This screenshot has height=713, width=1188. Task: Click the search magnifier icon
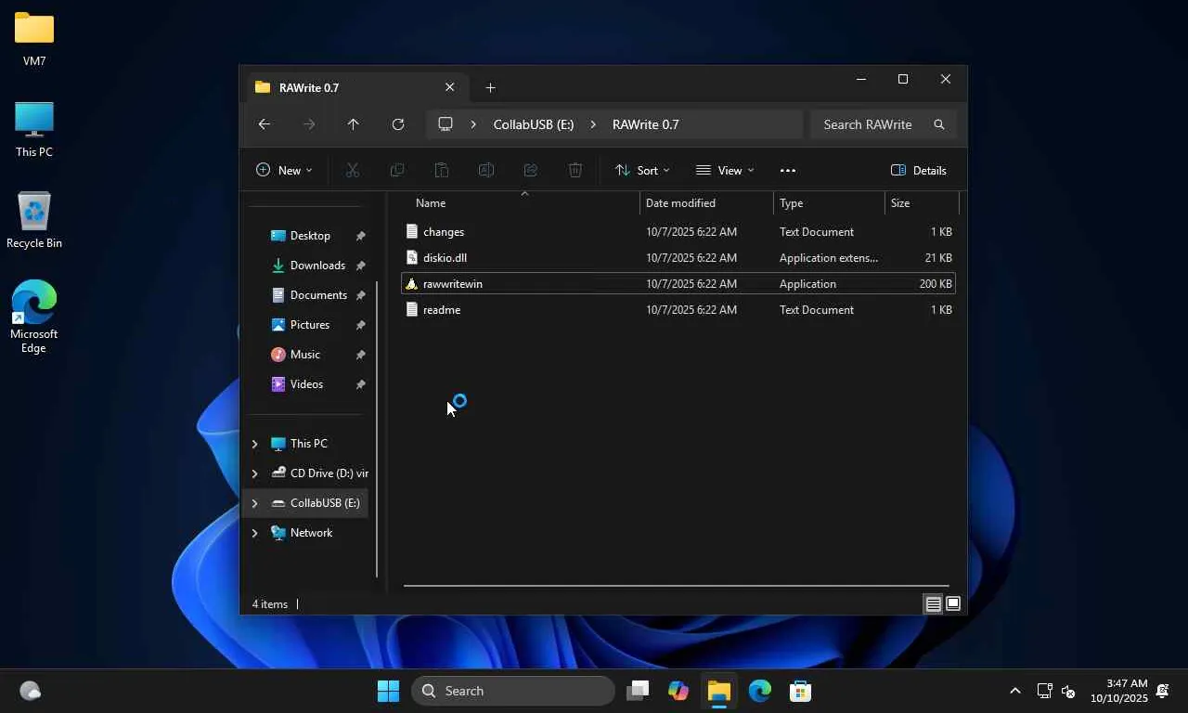[x=938, y=124]
